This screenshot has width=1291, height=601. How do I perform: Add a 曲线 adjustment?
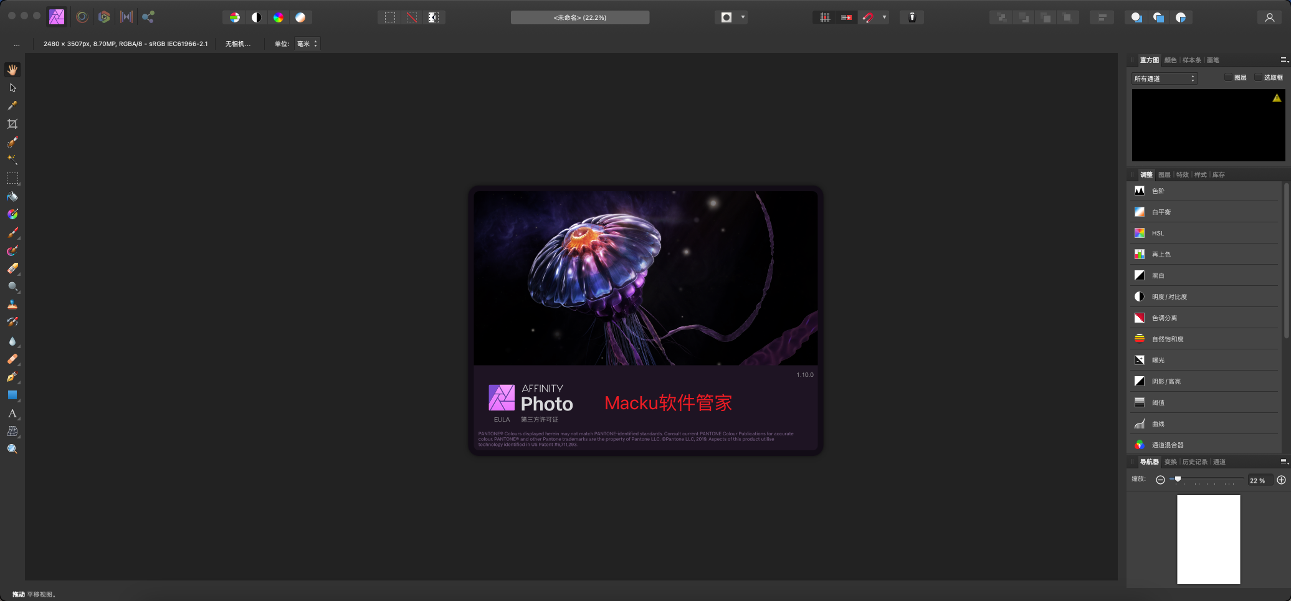[1204, 424]
